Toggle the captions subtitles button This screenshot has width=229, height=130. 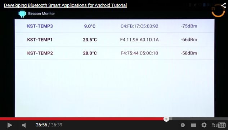(x=193, y=125)
